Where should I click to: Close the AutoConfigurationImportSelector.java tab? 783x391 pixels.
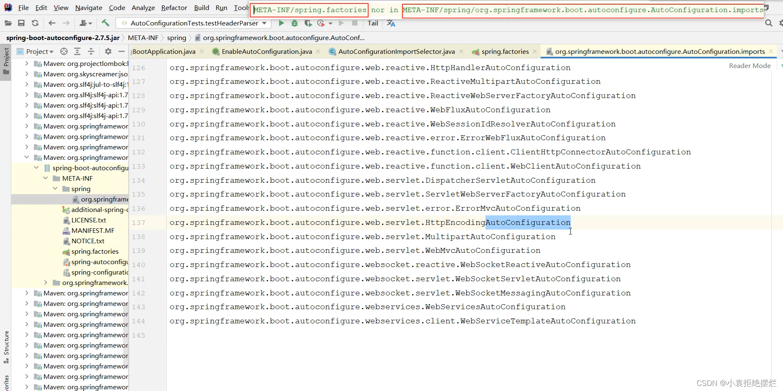click(461, 51)
